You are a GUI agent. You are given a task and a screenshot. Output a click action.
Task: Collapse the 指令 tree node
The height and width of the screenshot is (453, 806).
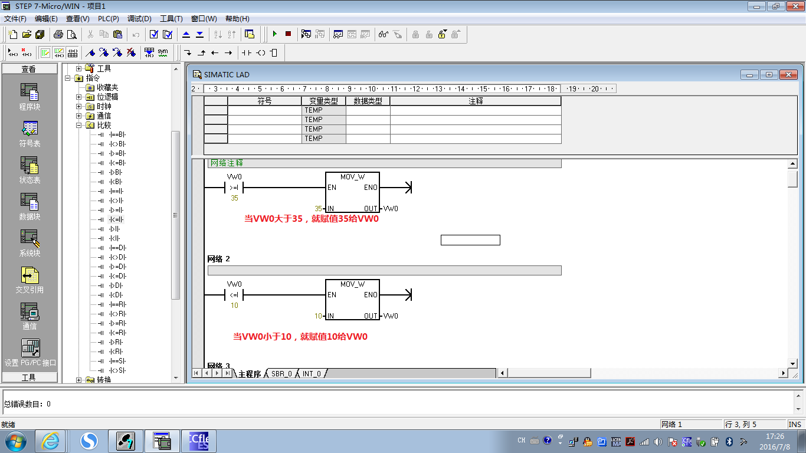click(68, 78)
